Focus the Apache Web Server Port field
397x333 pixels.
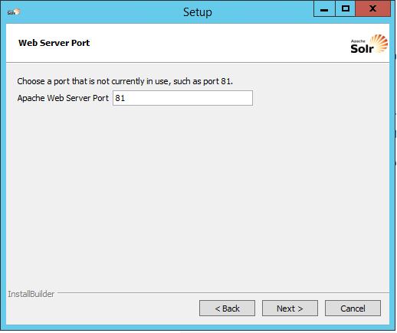coord(182,98)
